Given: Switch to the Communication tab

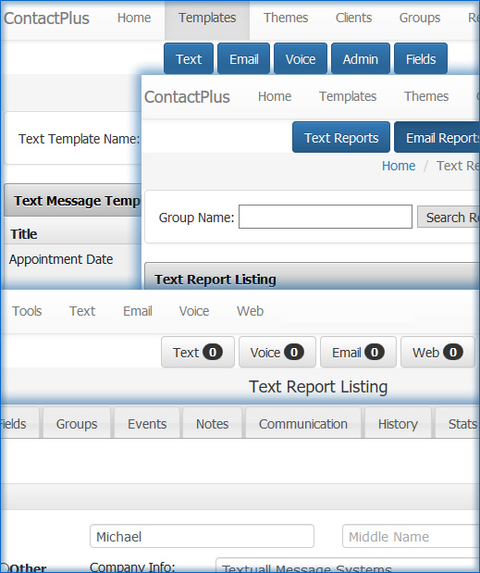Looking at the screenshot, I should coord(303,424).
